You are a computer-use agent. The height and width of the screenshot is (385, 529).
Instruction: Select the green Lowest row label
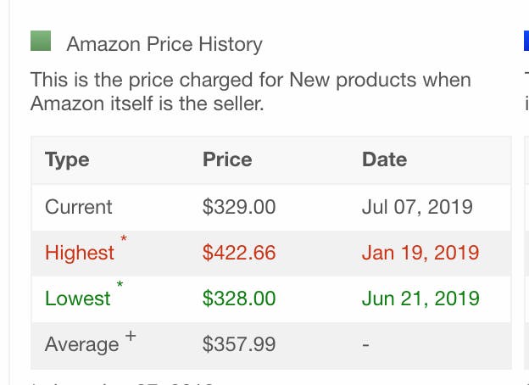78,299
